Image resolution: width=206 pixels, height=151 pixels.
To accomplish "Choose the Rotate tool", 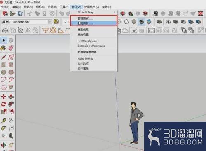I will coord(4,104).
